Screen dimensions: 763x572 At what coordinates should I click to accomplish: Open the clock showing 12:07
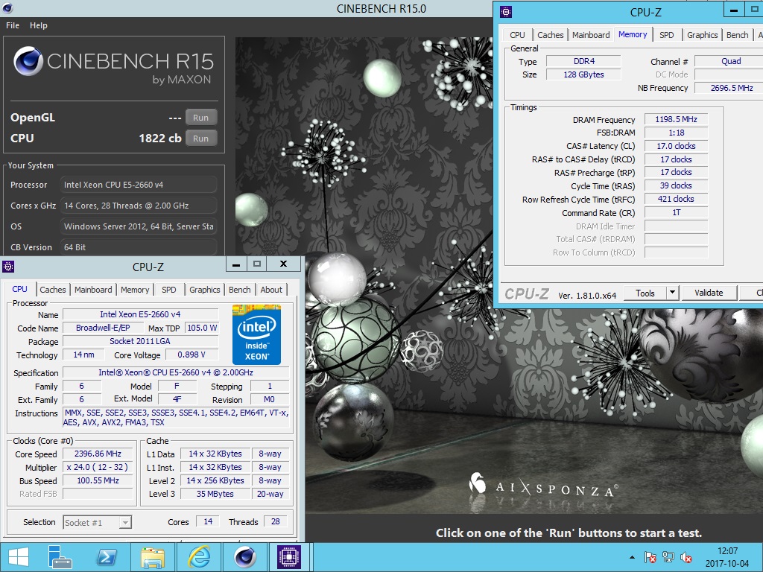(727, 557)
